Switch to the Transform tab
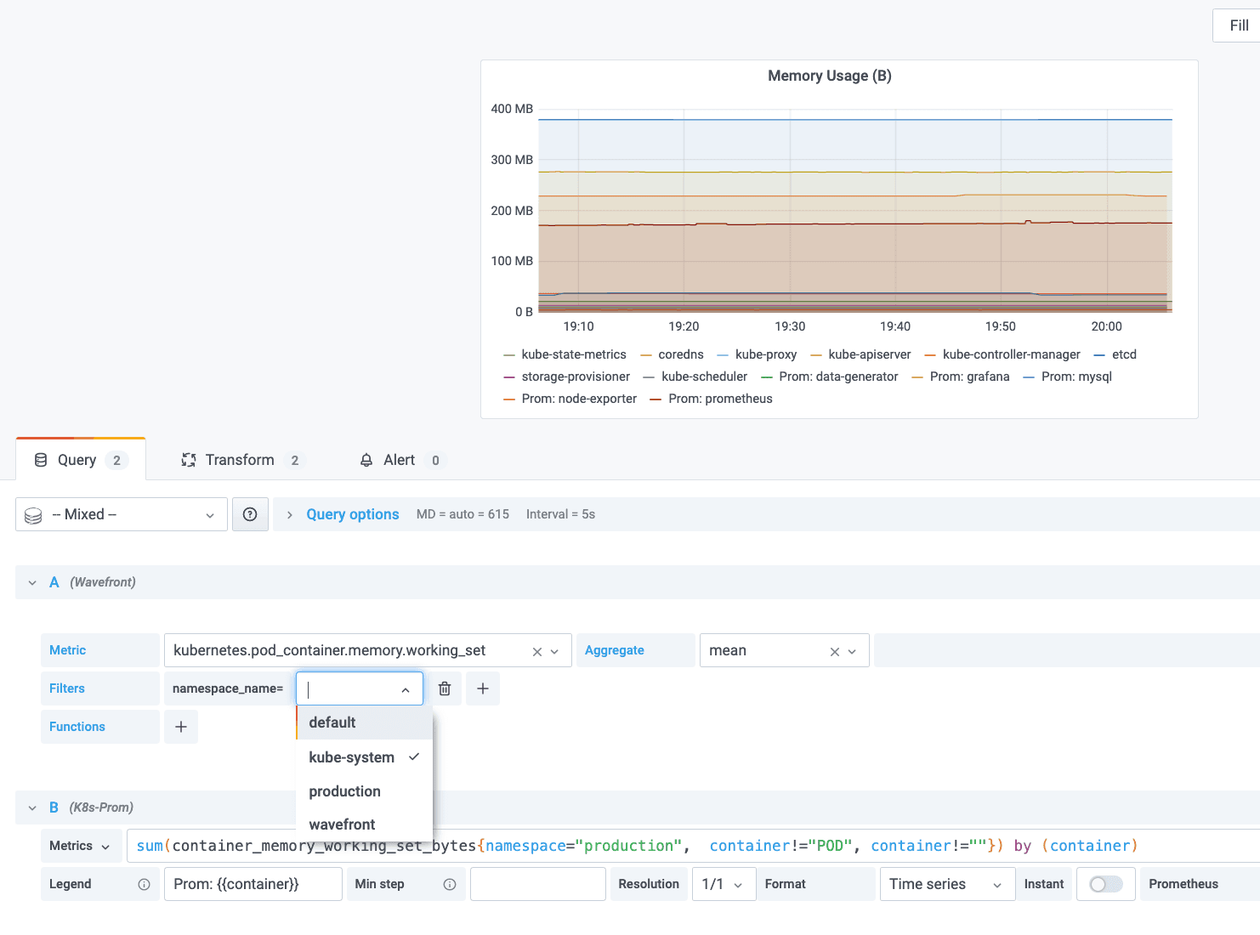The width and height of the screenshot is (1260, 935). pyautogui.click(x=240, y=460)
